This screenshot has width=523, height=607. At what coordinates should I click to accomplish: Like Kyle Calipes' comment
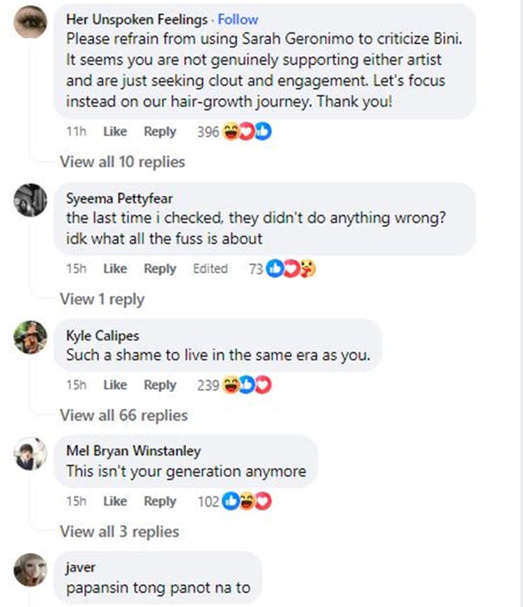point(115,385)
